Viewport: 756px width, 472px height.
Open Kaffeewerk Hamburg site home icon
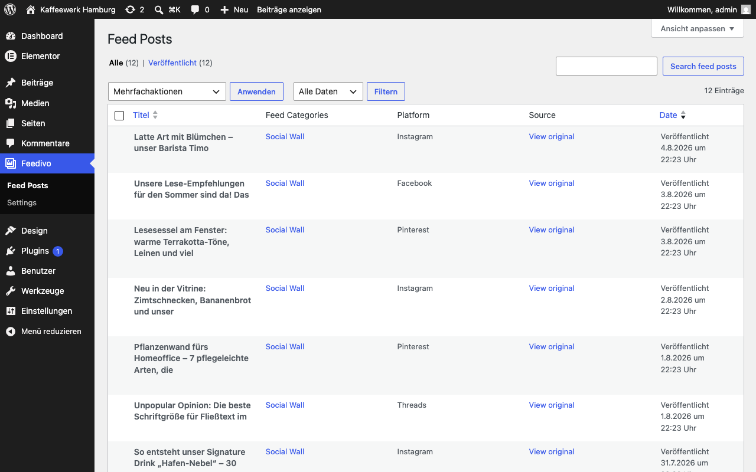click(x=31, y=9)
